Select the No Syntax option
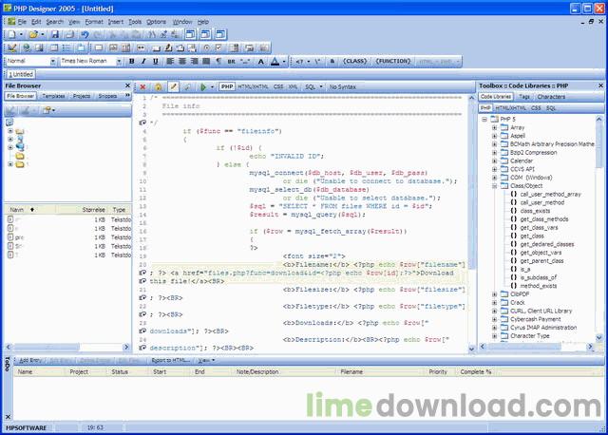608x435 pixels. (x=343, y=86)
